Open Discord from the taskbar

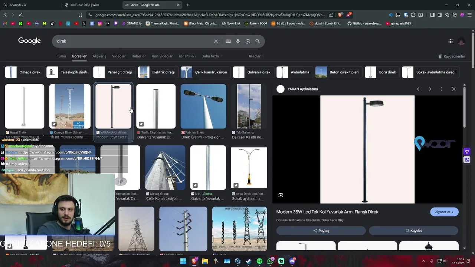(x=292, y=261)
